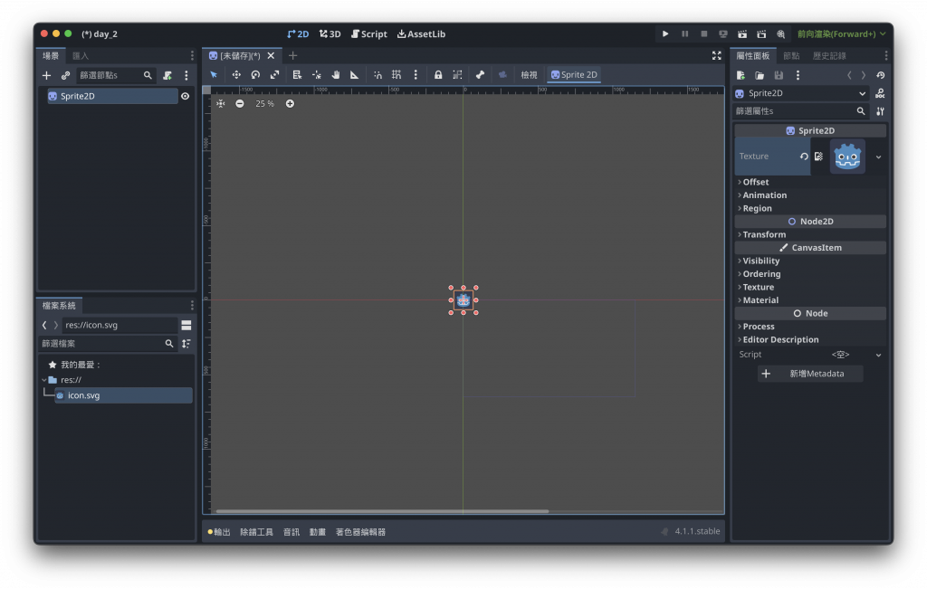Lock the selected node with padlock icon
Viewport: 927px width, 589px height.
(x=438, y=74)
